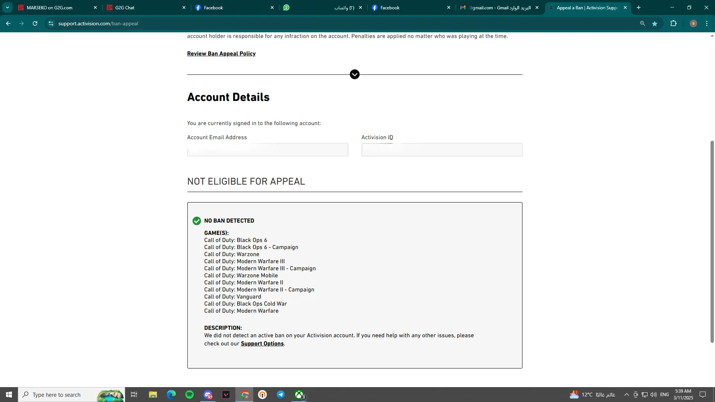Click the Account Email Address field

coord(267,150)
